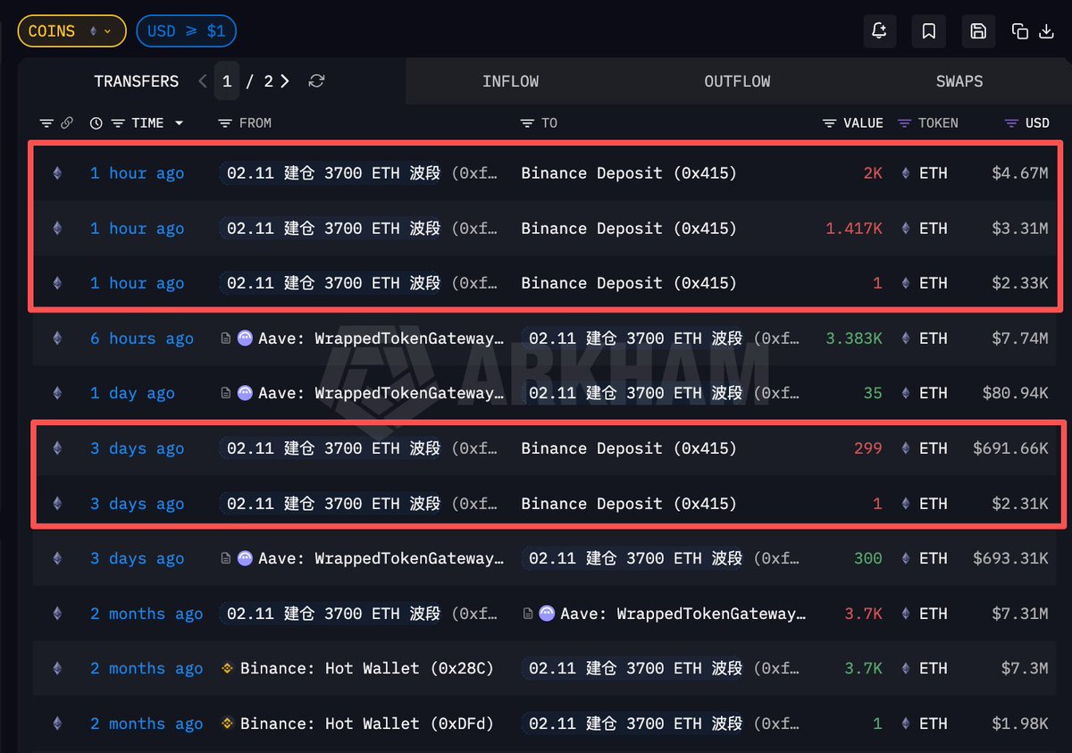This screenshot has height=753, width=1072.
Task: Open the COINS selector dropdown
Action: 71,29
